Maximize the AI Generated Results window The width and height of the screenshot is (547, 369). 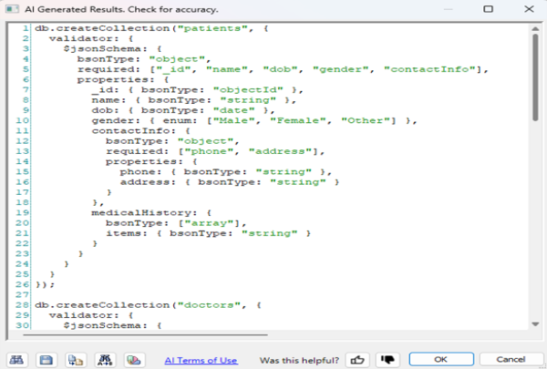tap(489, 8)
